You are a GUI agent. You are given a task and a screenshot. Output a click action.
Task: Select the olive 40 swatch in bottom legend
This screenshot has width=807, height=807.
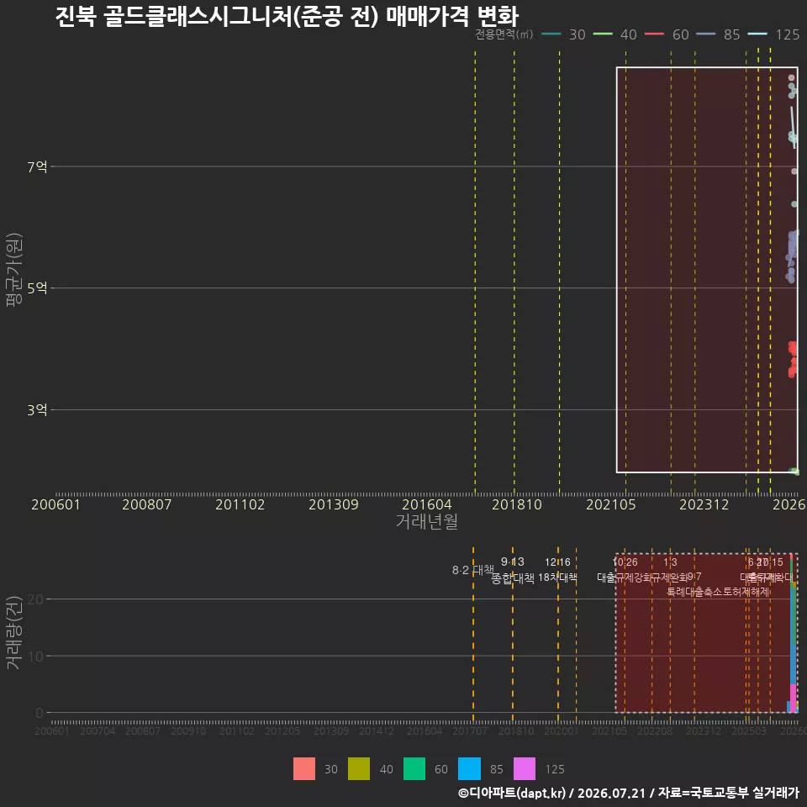tap(359, 769)
